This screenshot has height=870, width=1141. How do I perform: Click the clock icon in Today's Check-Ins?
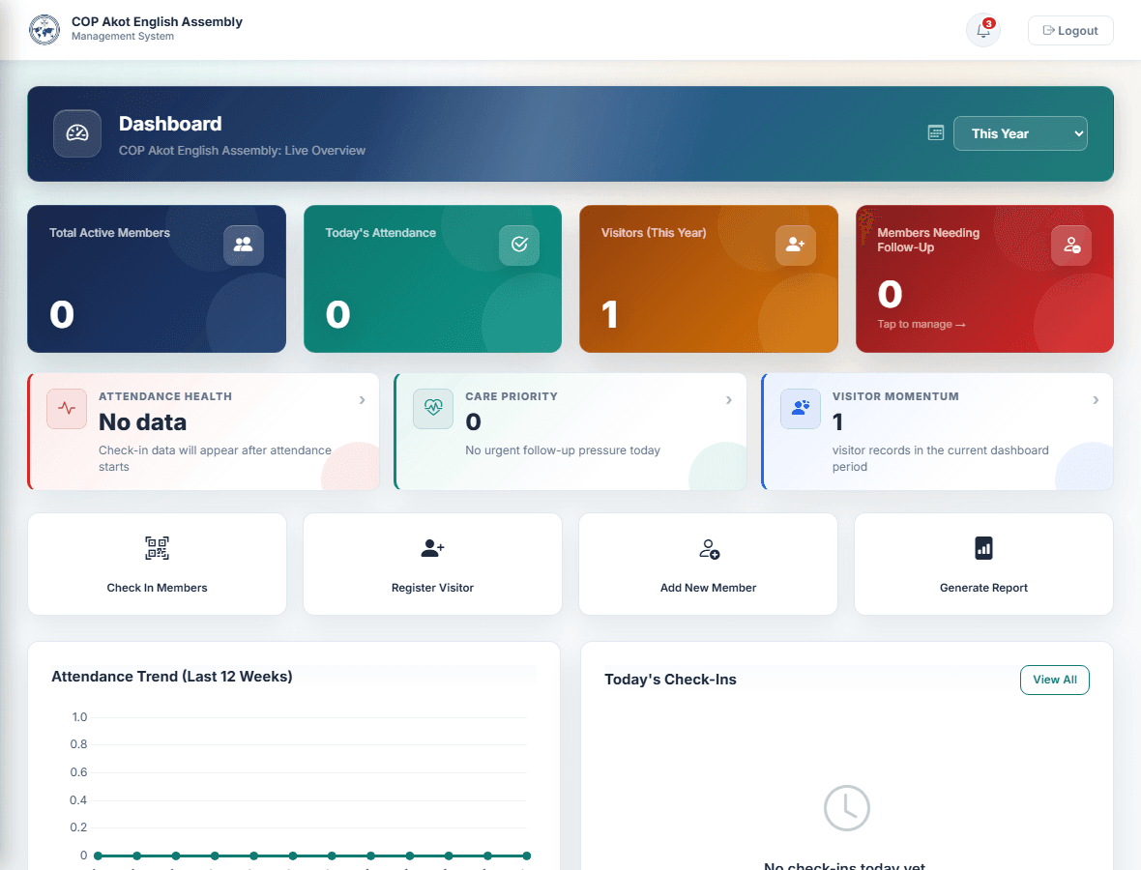click(x=846, y=807)
